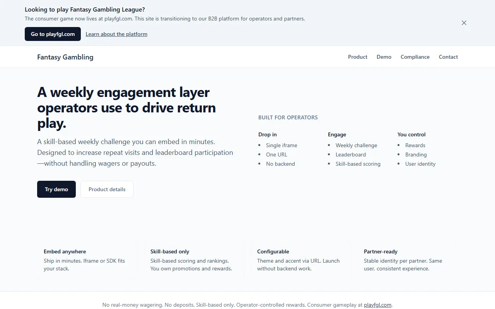Click the Fantasy Gambling site logo
Screen dimensions: 495x309
pyautogui.click(x=65, y=57)
